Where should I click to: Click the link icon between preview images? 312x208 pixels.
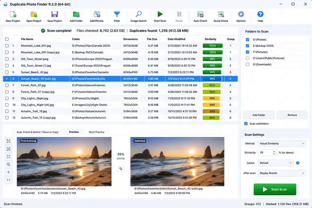click(x=121, y=169)
